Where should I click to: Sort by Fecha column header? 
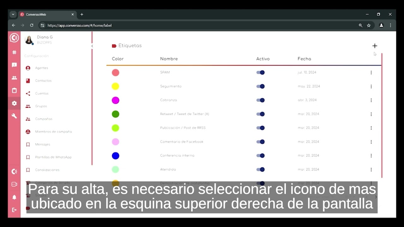(304, 59)
